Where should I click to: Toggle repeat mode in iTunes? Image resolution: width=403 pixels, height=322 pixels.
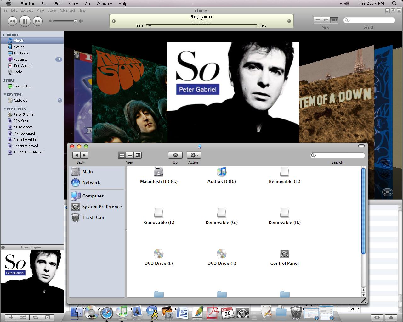click(x=36, y=317)
